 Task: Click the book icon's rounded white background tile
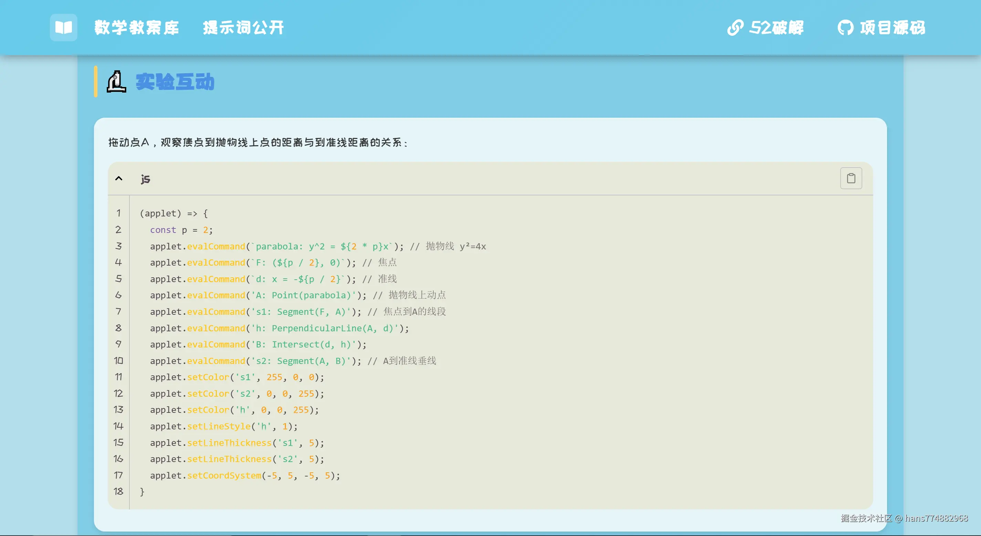click(x=63, y=28)
